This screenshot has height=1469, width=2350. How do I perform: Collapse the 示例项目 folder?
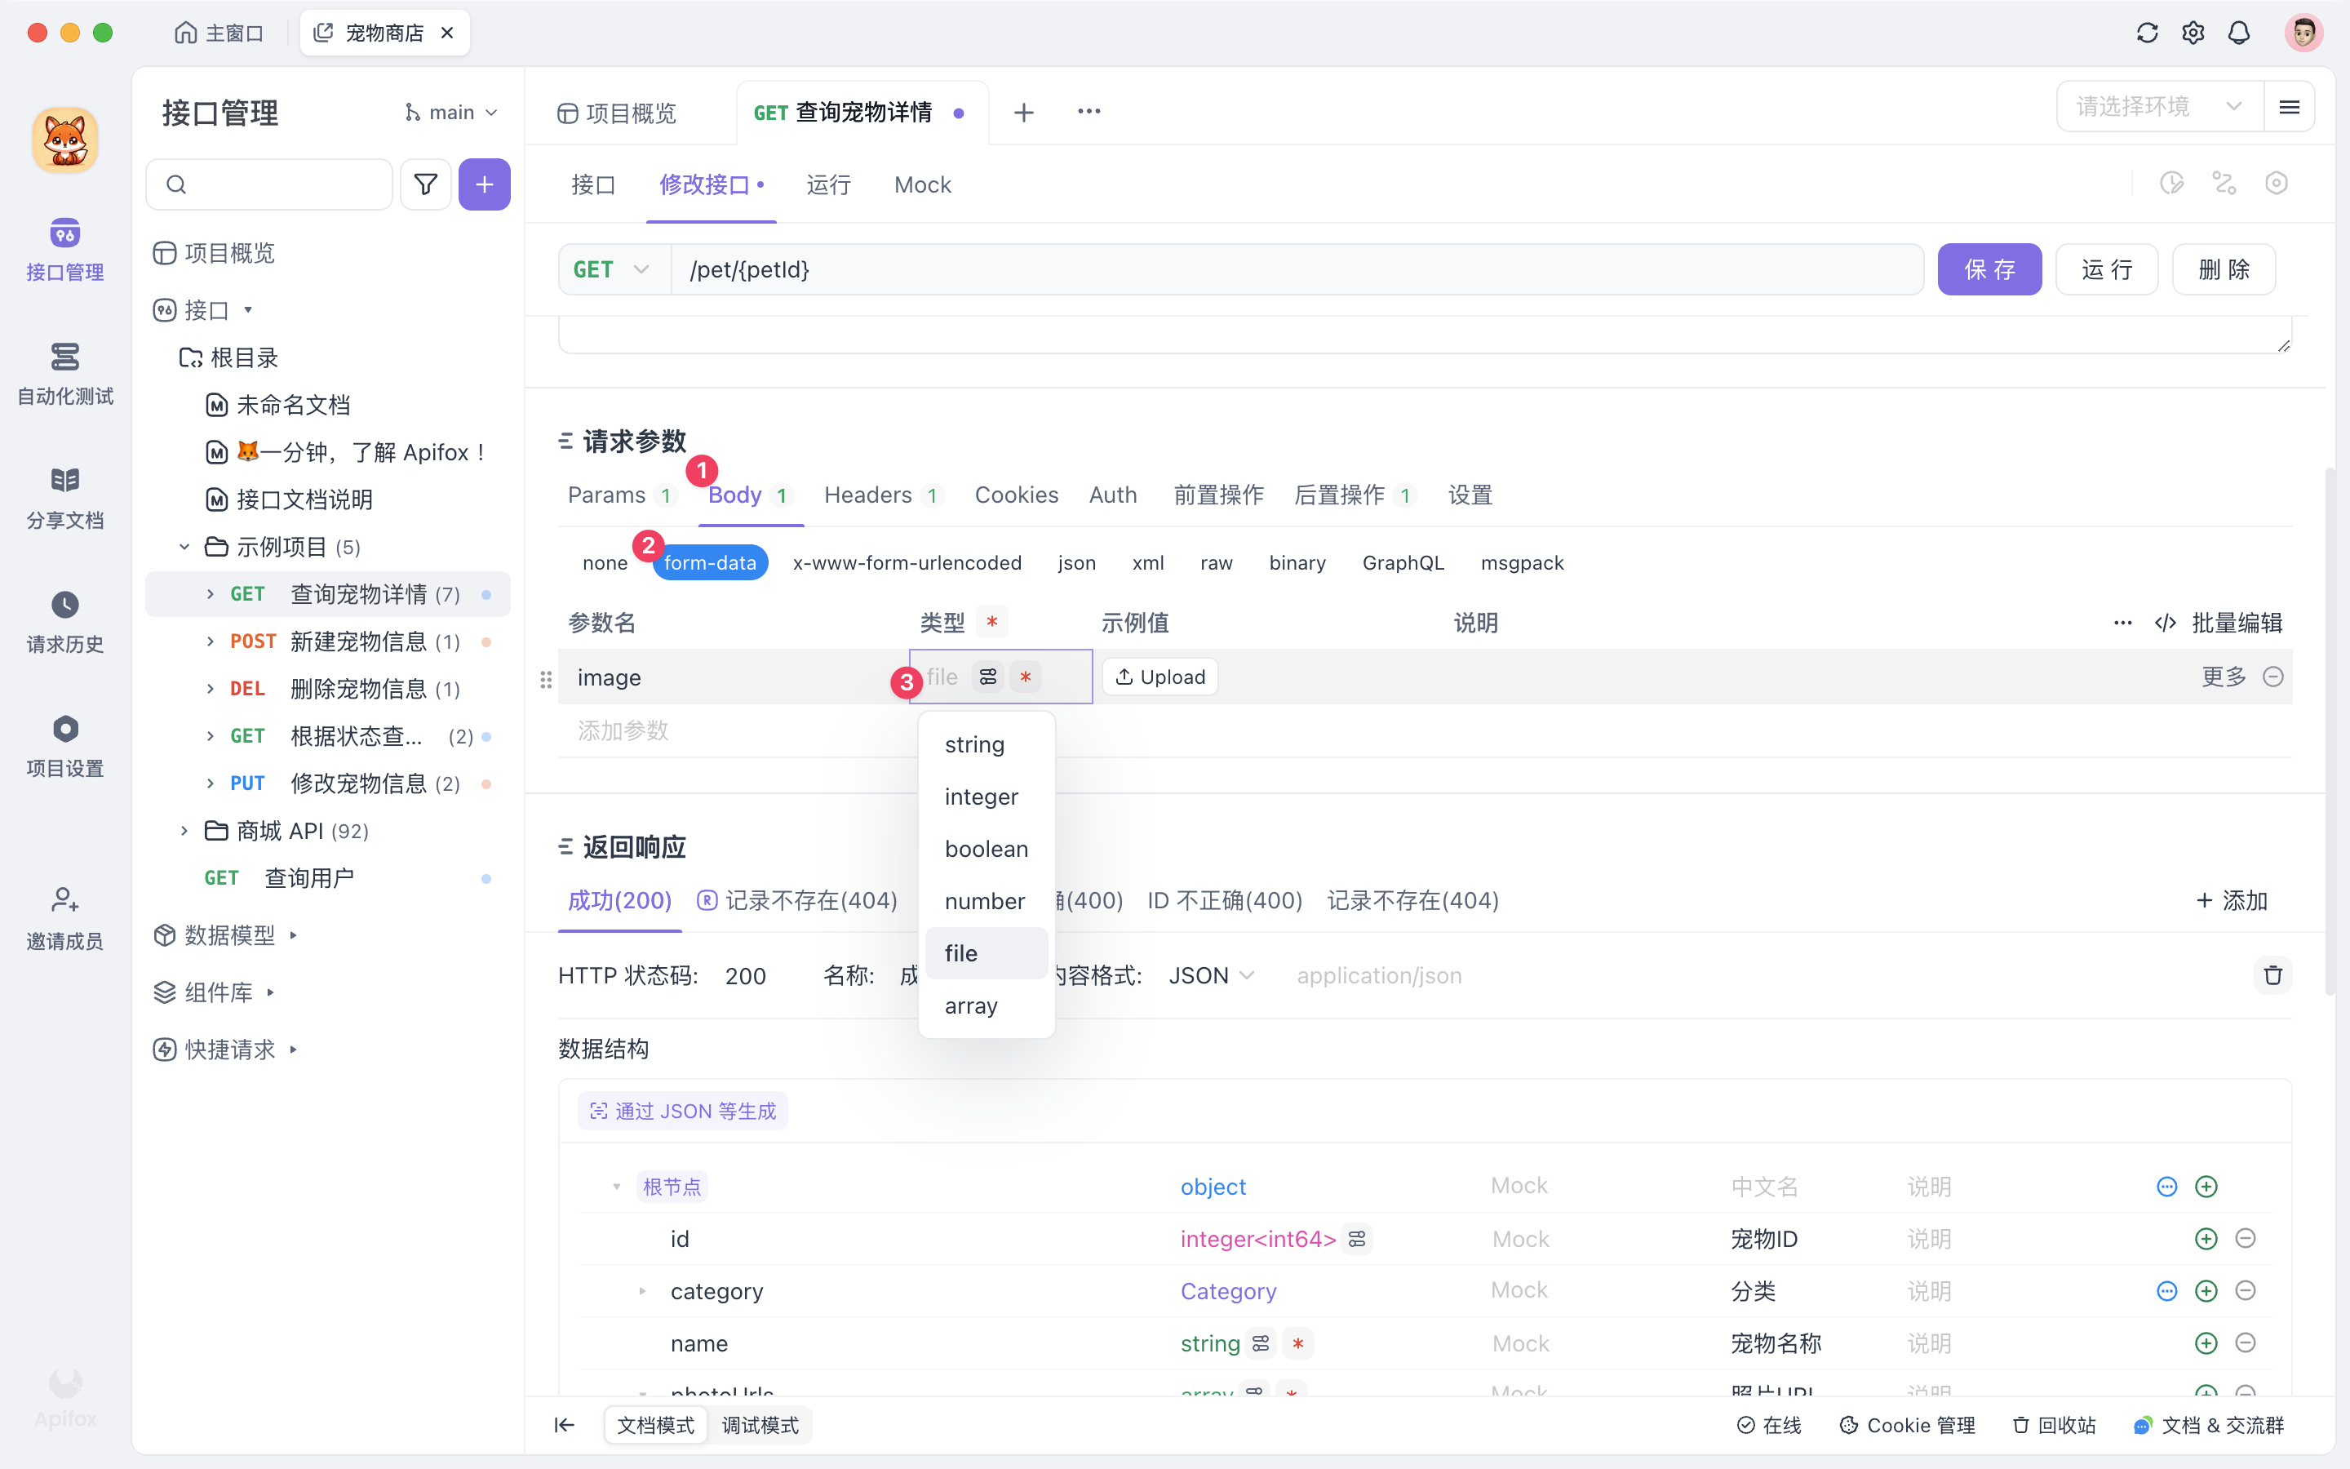pos(184,546)
